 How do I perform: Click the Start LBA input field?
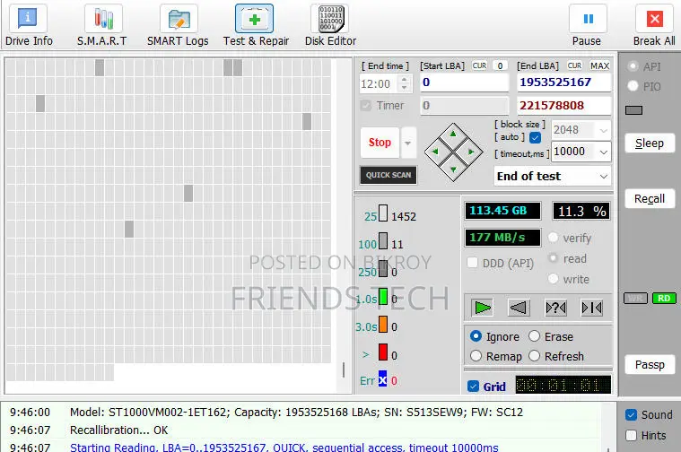(x=464, y=83)
